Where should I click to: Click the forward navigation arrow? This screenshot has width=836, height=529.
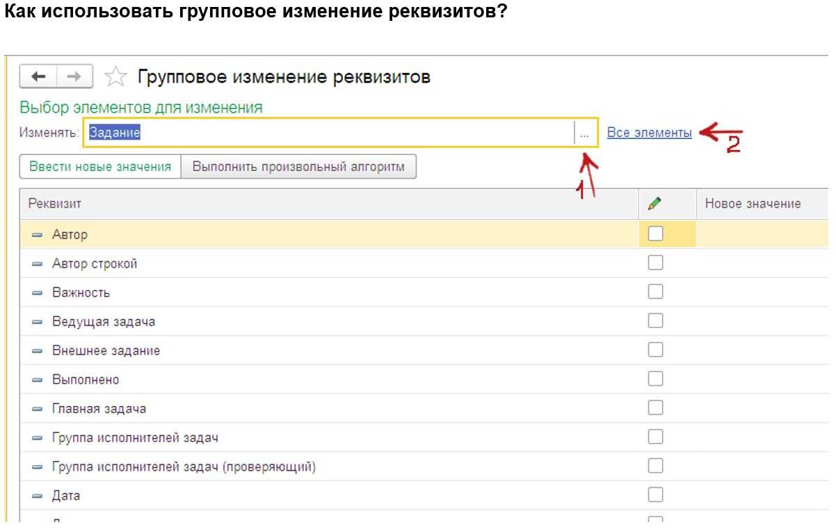74,76
